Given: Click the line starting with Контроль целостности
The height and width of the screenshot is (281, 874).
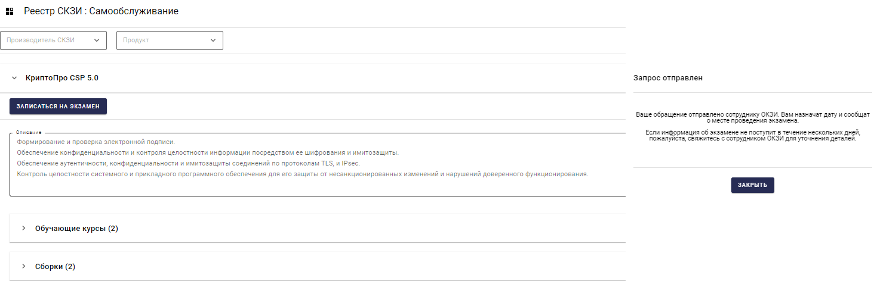Looking at the screenshot, I should [302, 174].
